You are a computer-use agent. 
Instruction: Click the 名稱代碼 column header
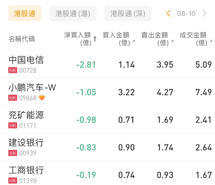pos(22,39)
